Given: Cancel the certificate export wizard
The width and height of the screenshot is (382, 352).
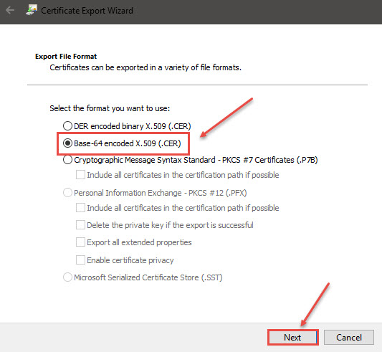Looking at the screenshot, I should [x=349, y=338].
